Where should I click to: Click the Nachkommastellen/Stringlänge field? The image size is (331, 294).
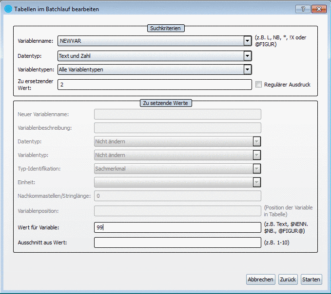177,196
